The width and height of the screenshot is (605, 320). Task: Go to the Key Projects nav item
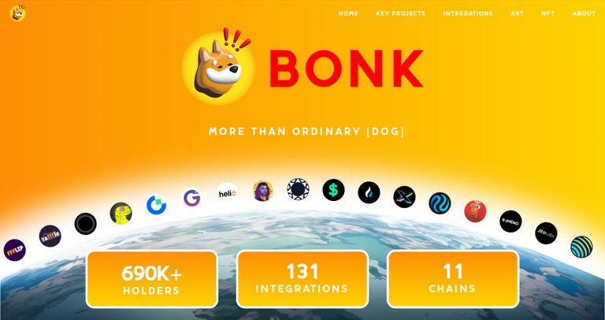click(400, 13)
